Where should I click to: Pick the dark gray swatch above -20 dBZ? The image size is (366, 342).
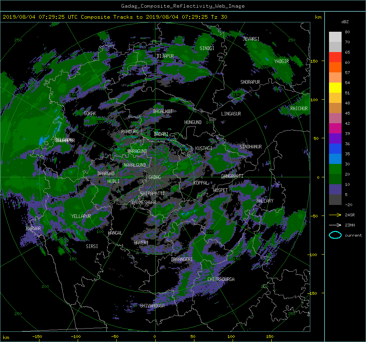click(335, 200)
